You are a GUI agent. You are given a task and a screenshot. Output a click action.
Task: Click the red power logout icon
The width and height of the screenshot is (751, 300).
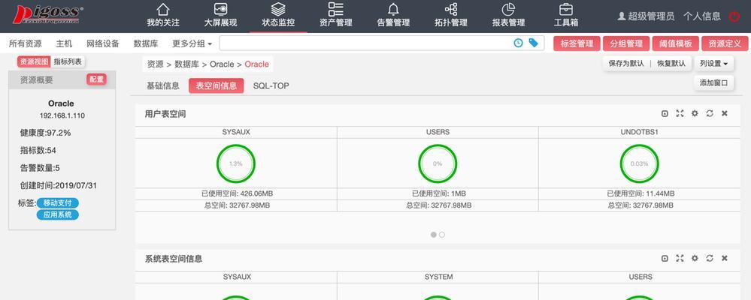(x=734, y=16)
